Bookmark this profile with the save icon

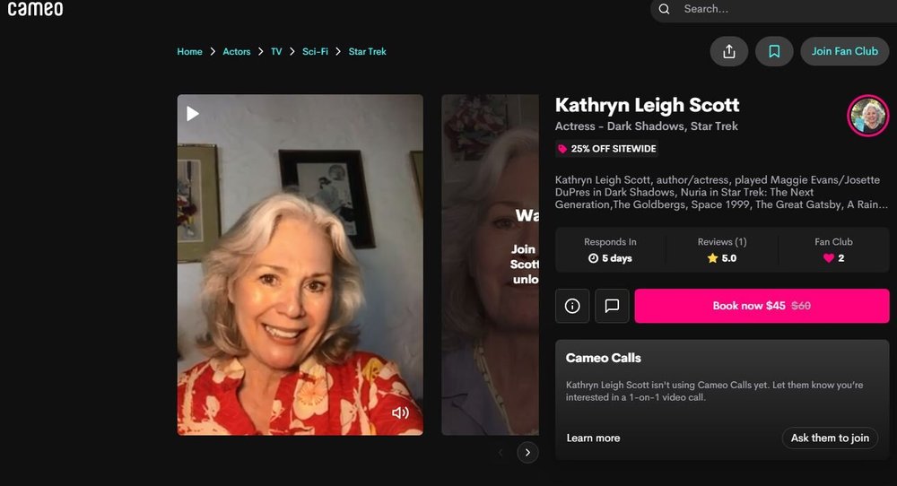coord(774,51)
